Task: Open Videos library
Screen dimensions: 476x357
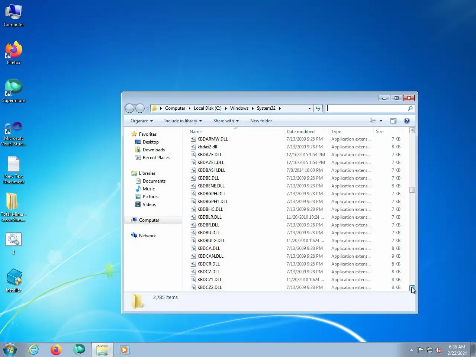Action: tap(149, 205)
